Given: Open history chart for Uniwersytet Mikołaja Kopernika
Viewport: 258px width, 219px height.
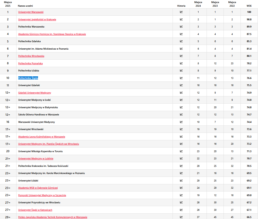Looking at the screenshot, I should [181, 151].
